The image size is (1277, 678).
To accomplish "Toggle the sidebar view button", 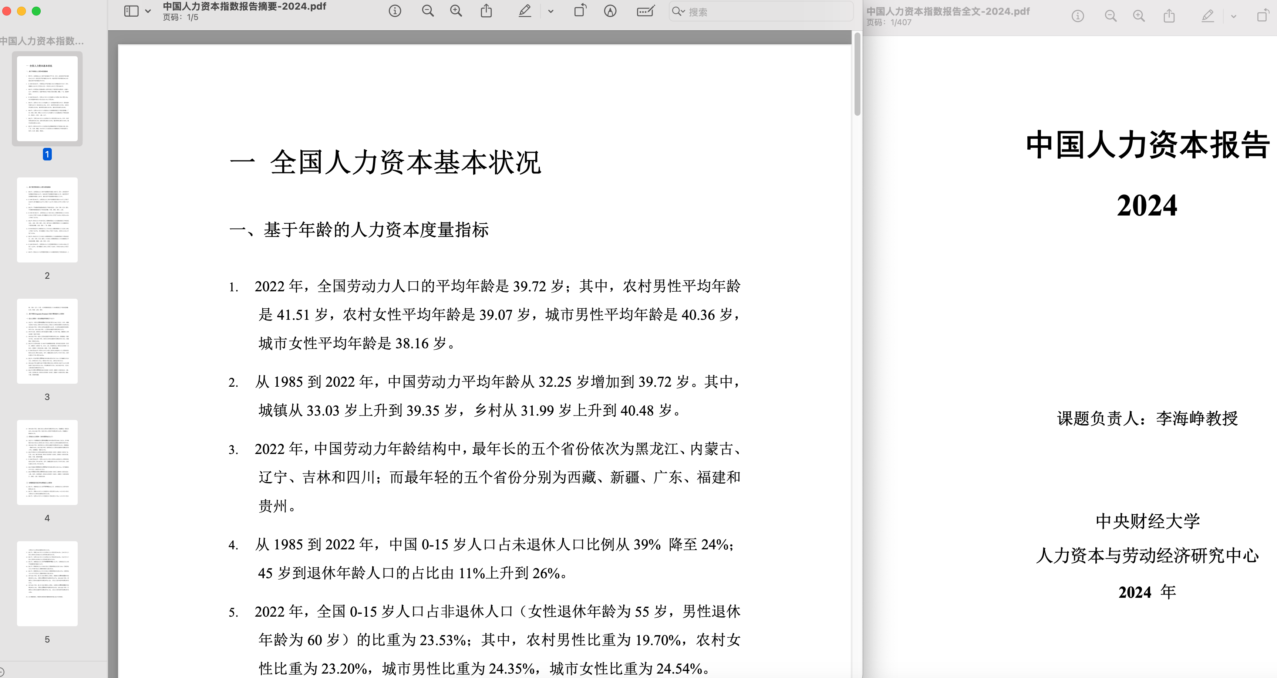I will (131, 11).
